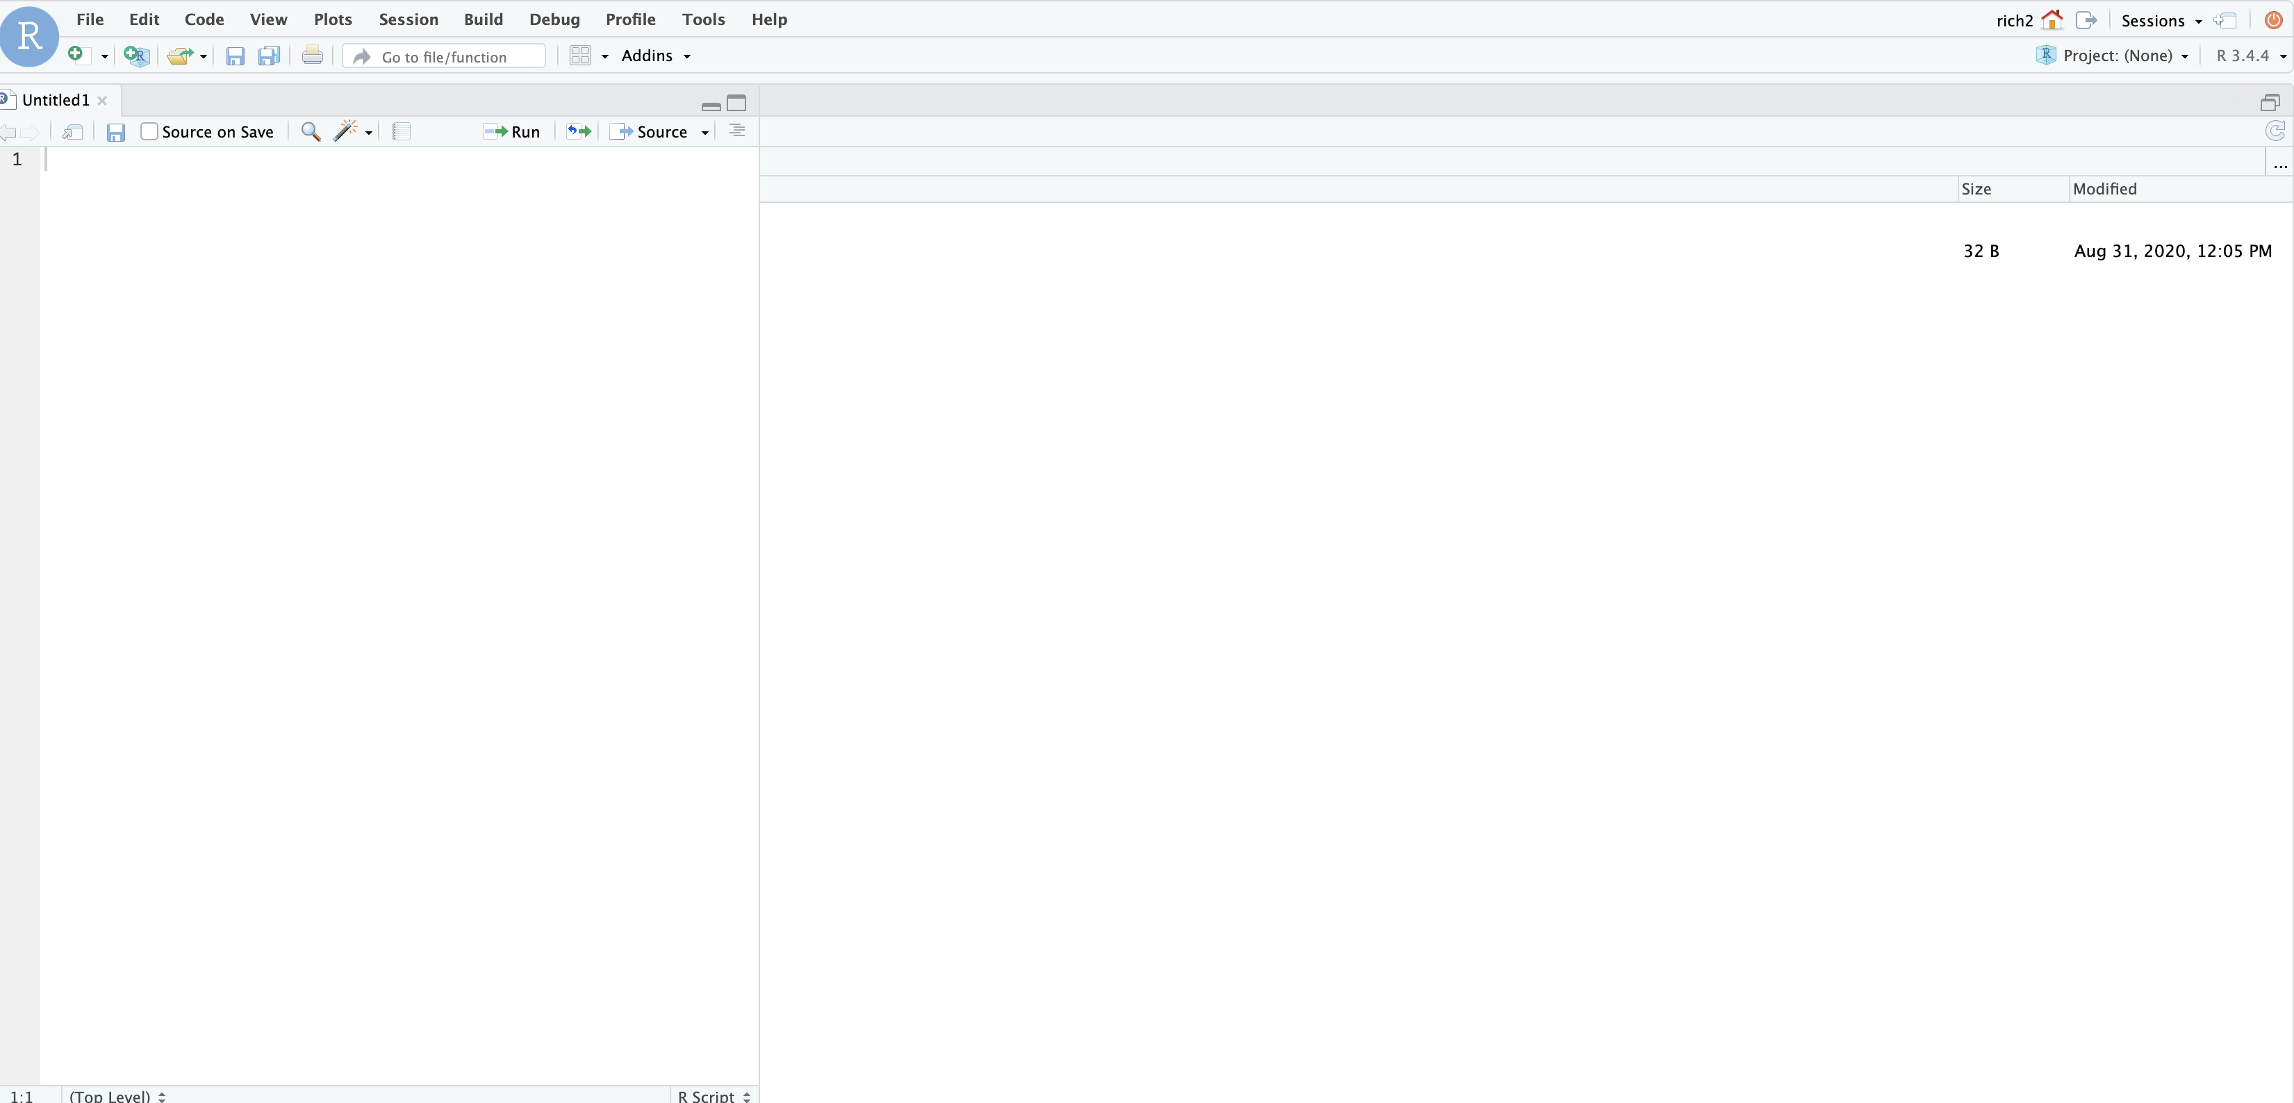Expand the Source button dropdown arrow
This screenshot has height=1103, width=2294.
pyautogui.click(x=704, y=131)
